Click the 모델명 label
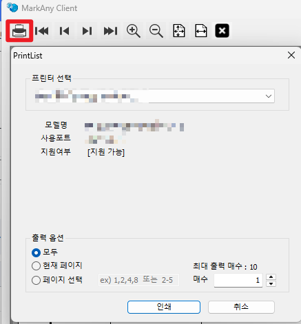This screenshot has height=324, width=301. pos(56,125)
